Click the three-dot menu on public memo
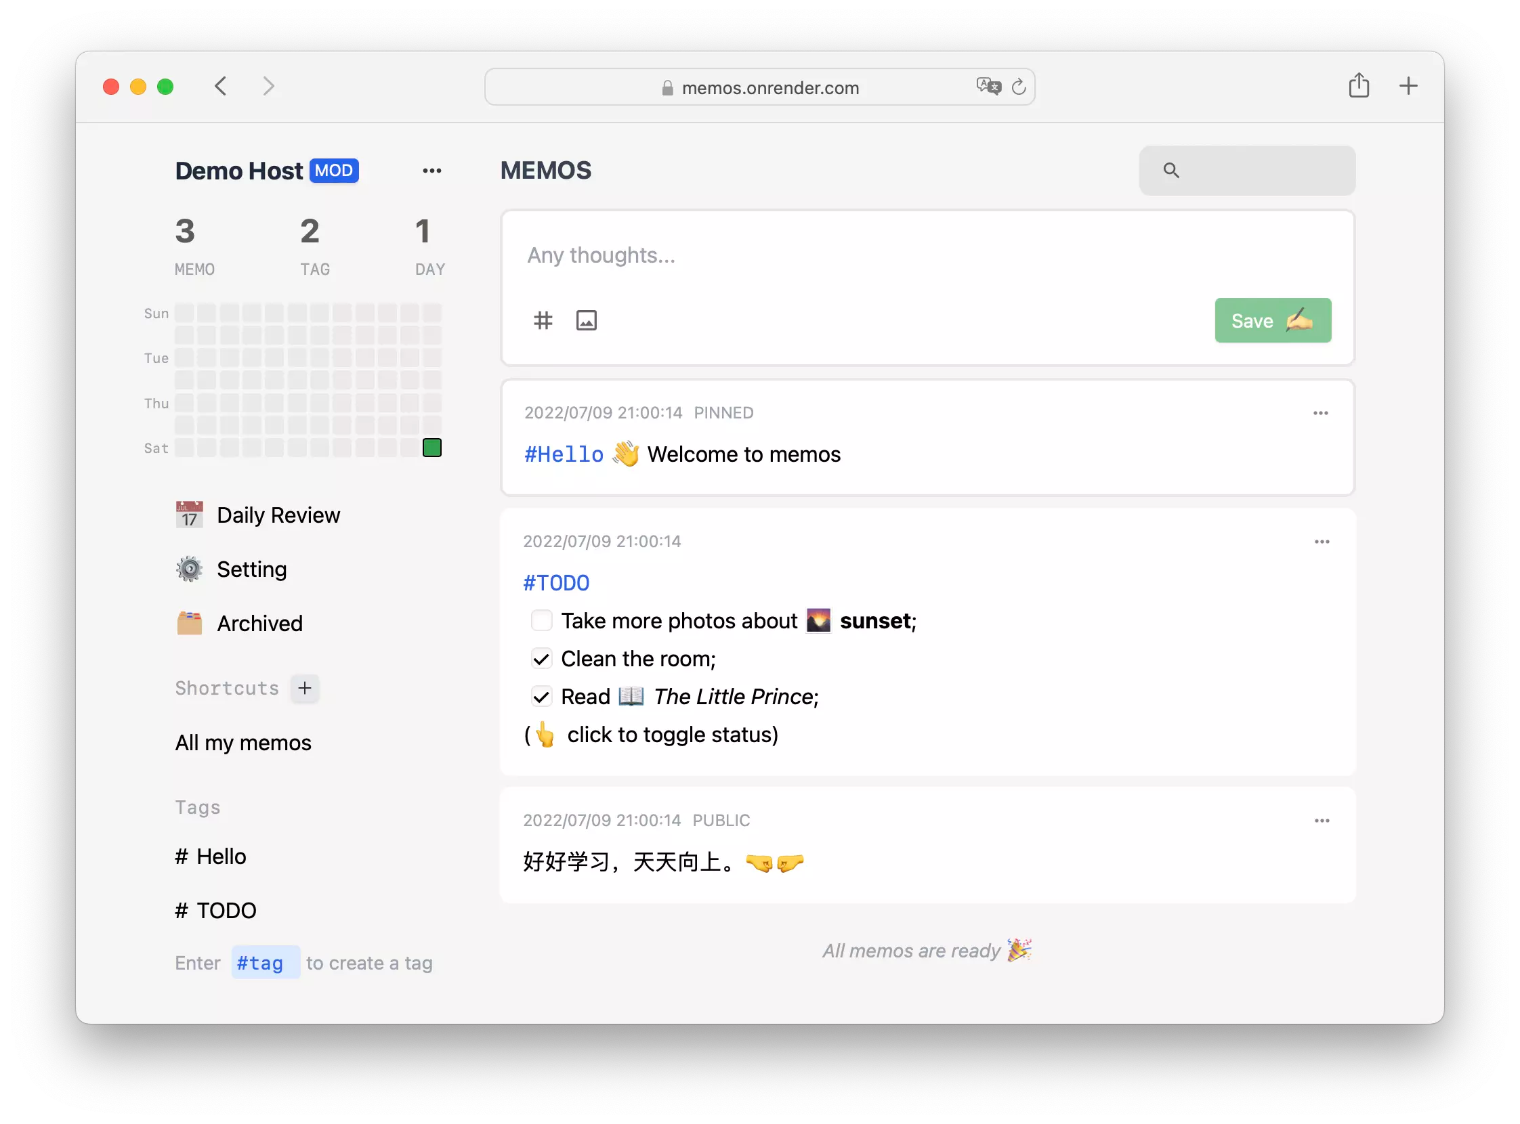This screenshot has height=1124, width=1520. pyautogui.click(x=1322, y=821)
